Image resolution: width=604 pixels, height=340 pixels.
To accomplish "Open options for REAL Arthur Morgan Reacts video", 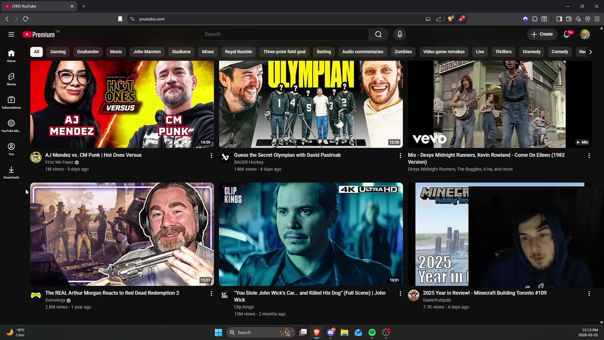I will (x=211, y=293).
